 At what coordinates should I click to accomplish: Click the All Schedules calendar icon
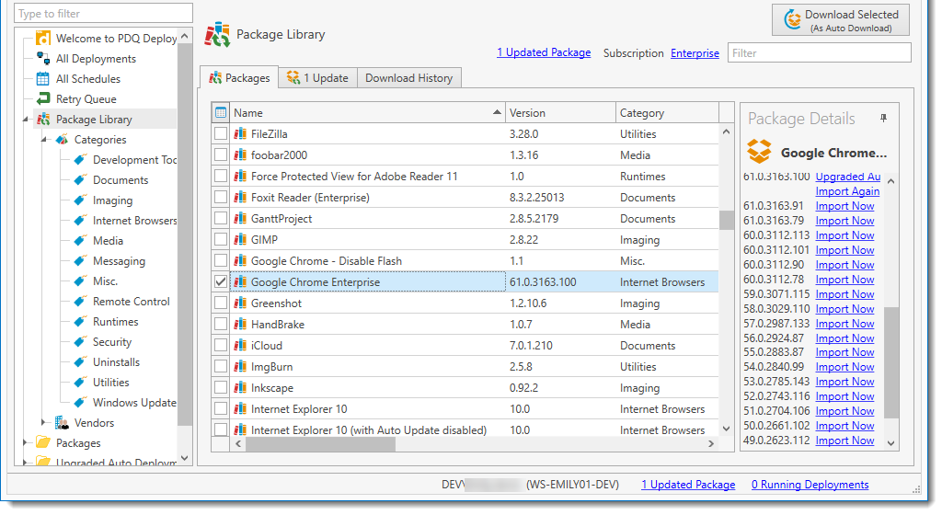coord(42,79)
